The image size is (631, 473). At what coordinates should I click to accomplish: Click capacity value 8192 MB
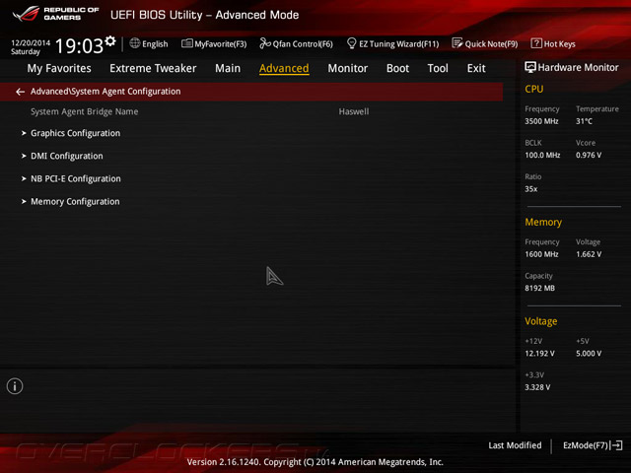(540, 288)
